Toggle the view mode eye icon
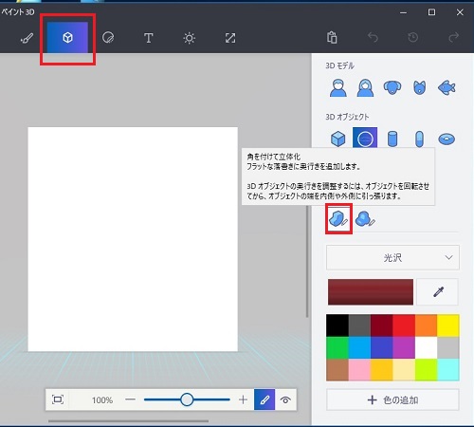This screenshot has height=427, width=474. pos(285,399)
